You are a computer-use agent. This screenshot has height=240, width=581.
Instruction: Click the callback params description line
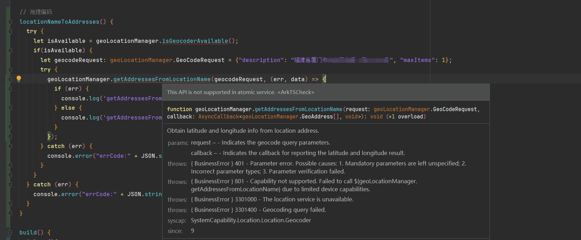298,153
